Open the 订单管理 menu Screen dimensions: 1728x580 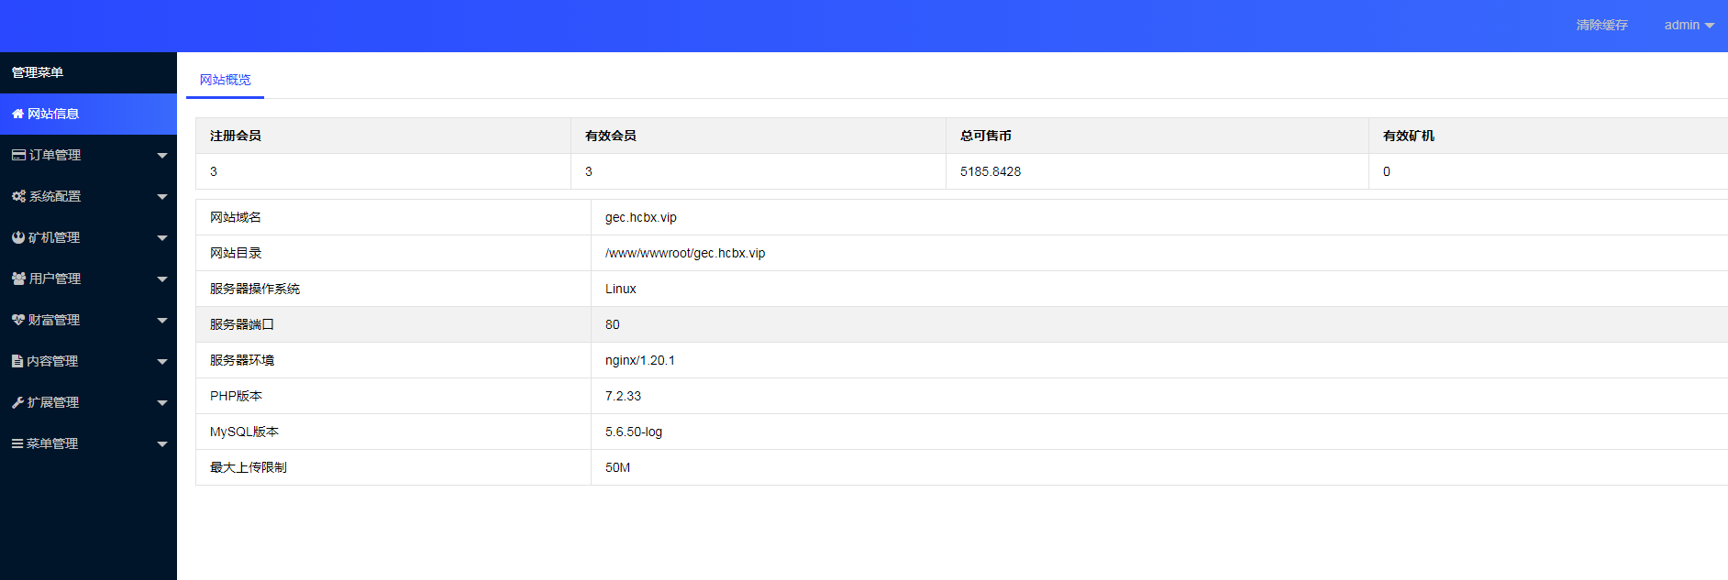pyautogui.click(x=88, y=155)
